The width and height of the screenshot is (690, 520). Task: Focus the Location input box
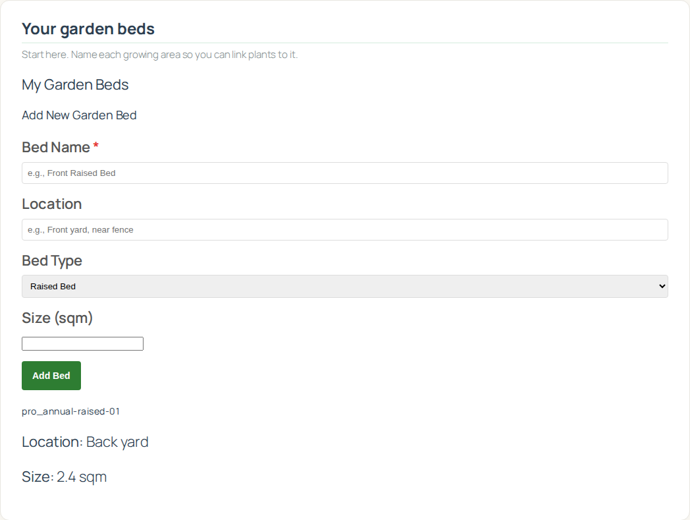(x=344, y=230)
